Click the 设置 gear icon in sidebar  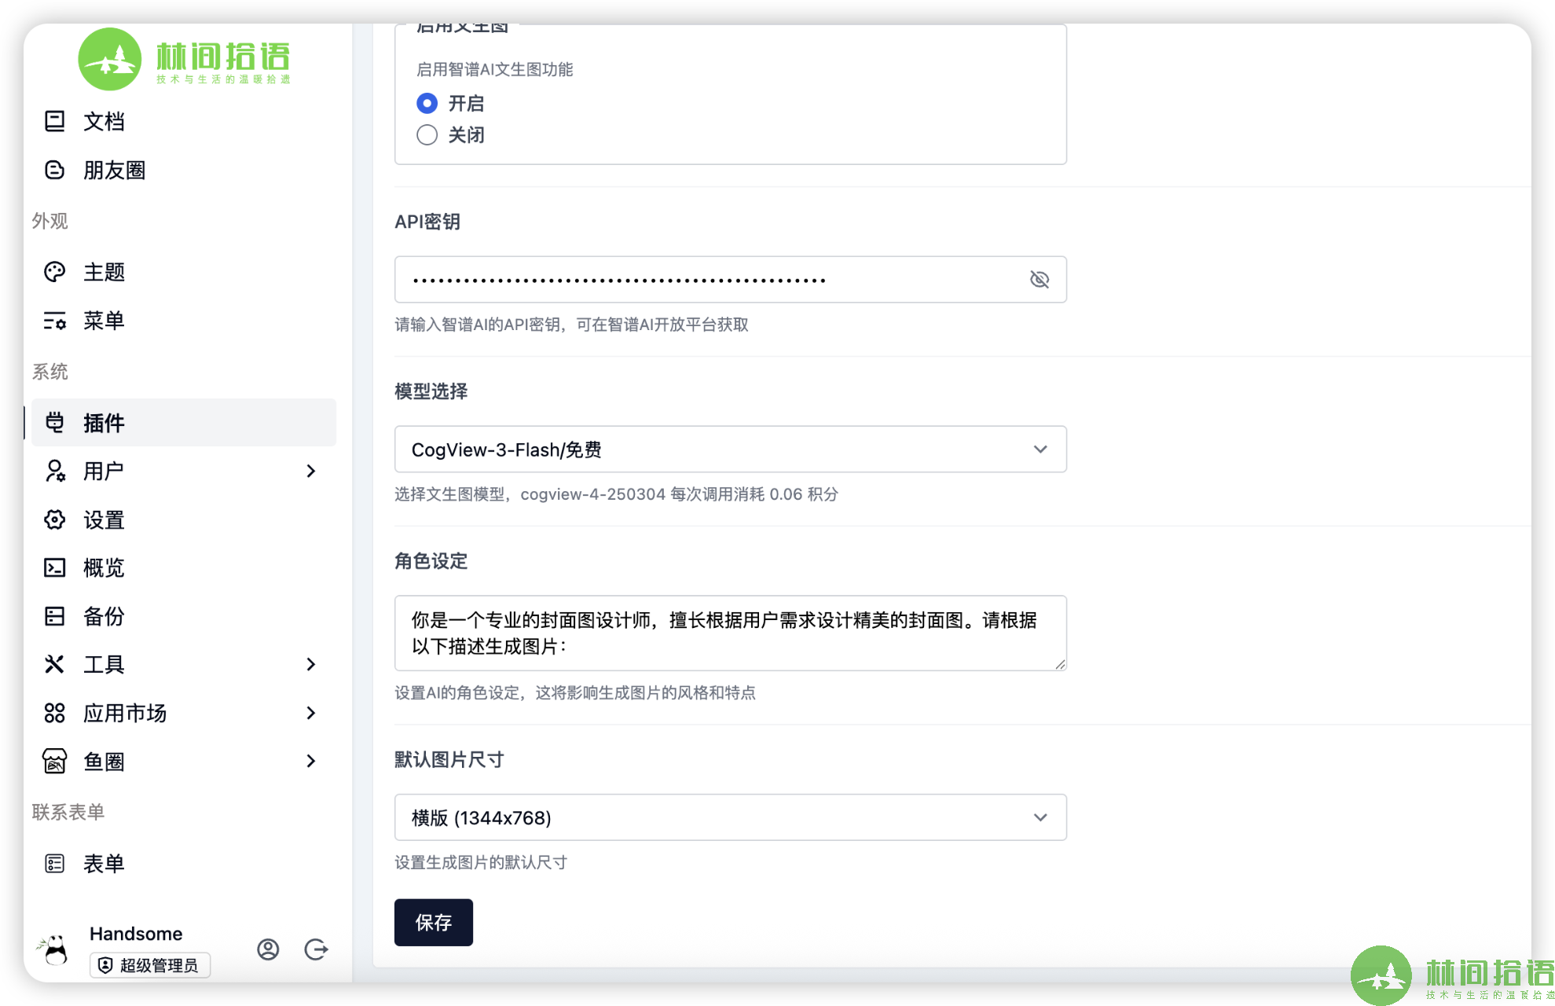[54, 520]
